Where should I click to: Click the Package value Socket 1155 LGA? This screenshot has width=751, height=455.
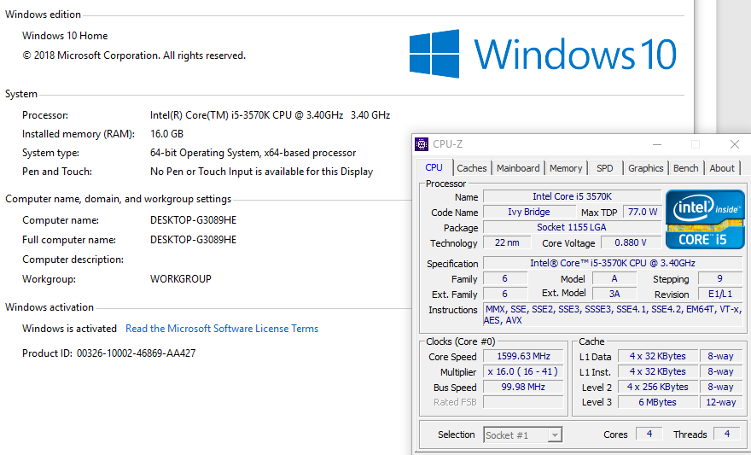pos(572,227)
